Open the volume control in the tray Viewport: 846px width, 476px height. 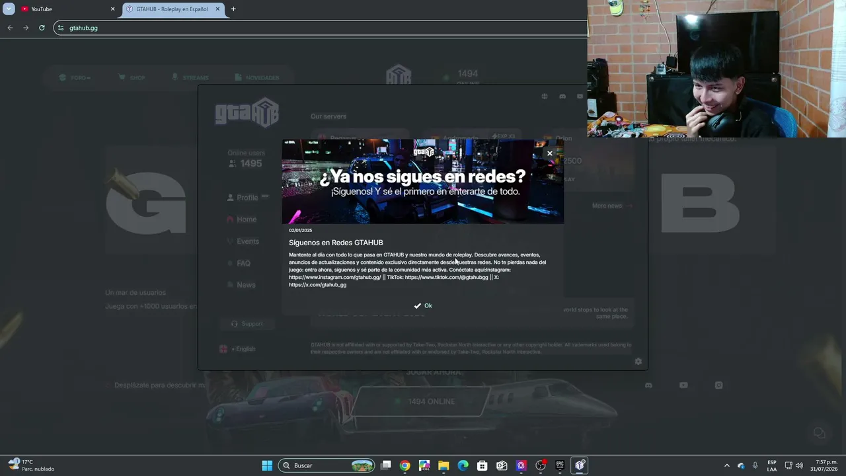pos(800,465)
